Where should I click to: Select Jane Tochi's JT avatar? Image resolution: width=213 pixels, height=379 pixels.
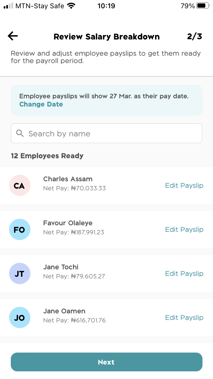click(x=20, y=273)
